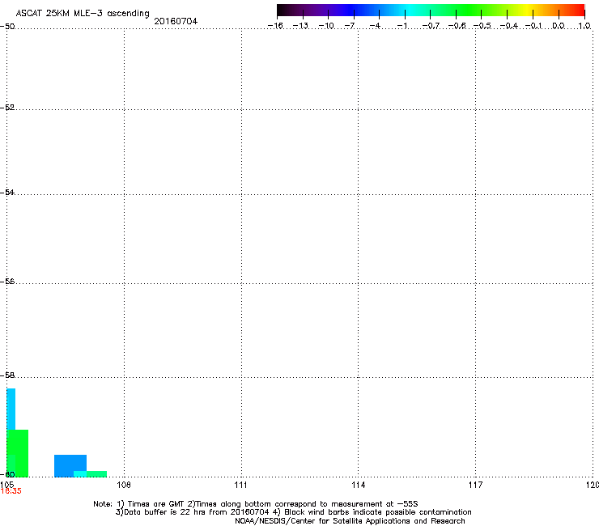The height and width of the screenshot is (526, 599).
Task: Click the large bright green data block near 105
Action: tap(18, 453)
